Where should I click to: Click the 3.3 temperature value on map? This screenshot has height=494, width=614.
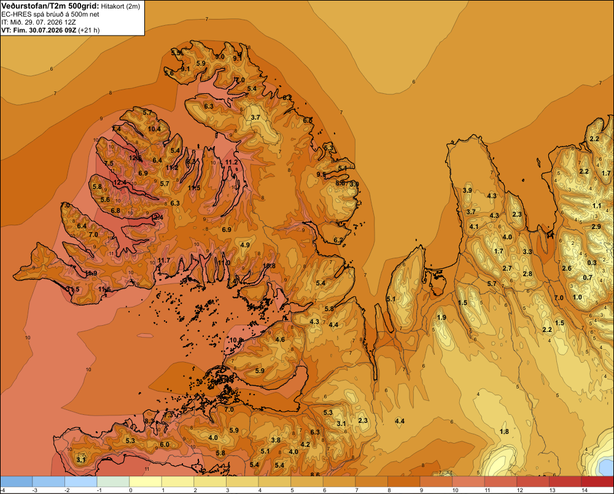click(x=527, y=252)
